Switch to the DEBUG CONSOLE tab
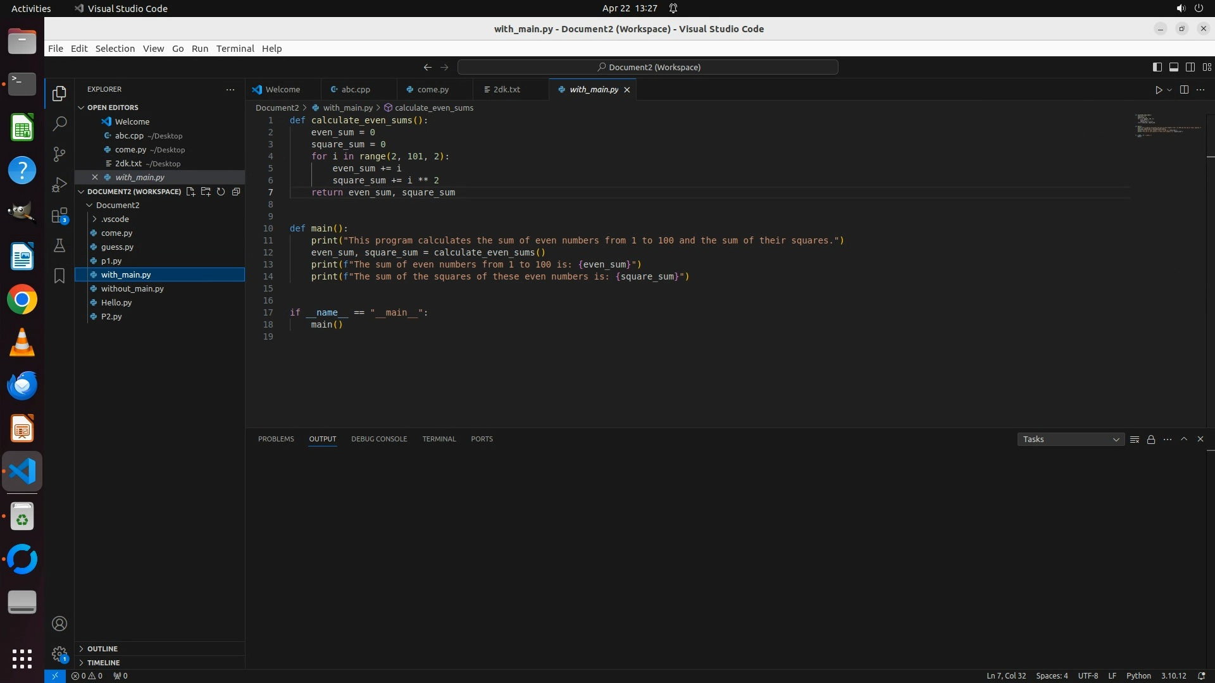This screenshot has height=683, width=1215. pos(379,439)
